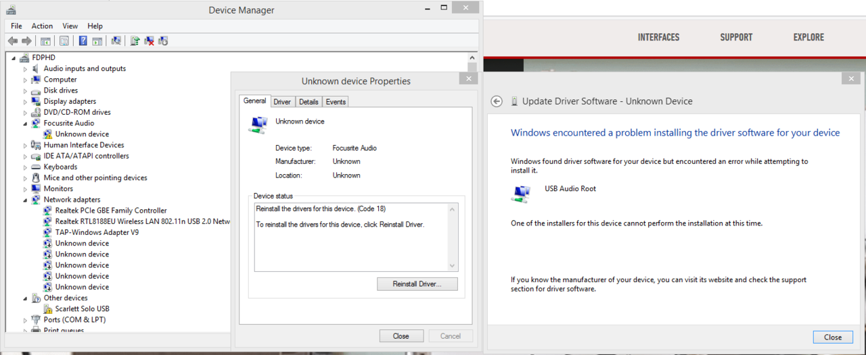Click the Update Driver Software toolbar icon
Screen dimensions: 866x355
click(x=135, y=41)
